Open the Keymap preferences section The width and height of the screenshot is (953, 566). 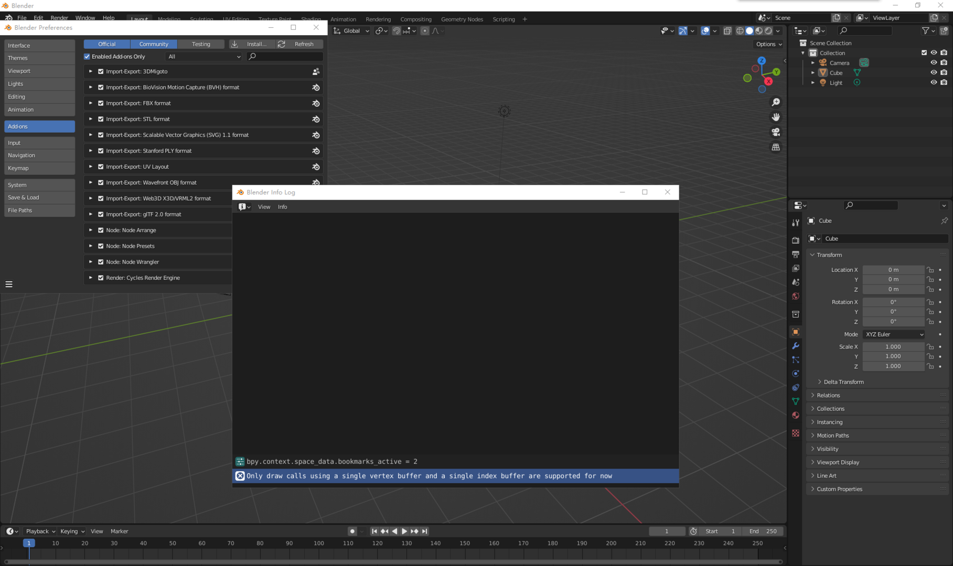[40, 168]
